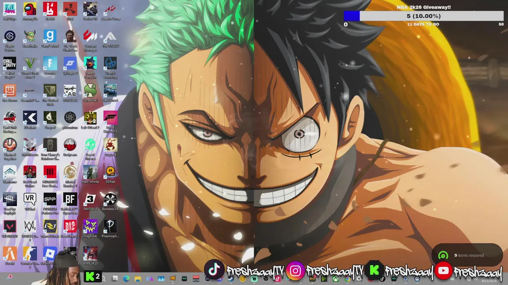Click the Warframe desktop icon
Image resolution: width=508 pixels, height=285 pixels.
[10, 174]
